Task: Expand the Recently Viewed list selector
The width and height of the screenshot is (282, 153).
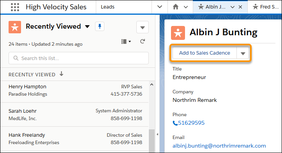Action: click(x=87, y=27)
